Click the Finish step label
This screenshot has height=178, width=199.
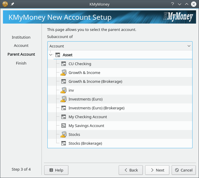[21, 63]
